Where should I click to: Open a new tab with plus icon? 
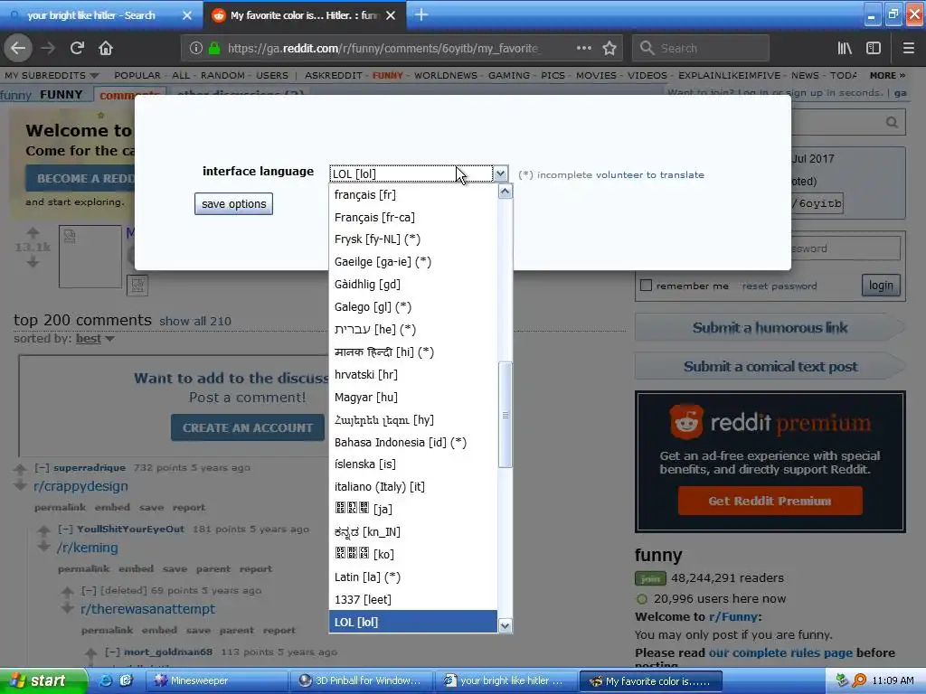[421, 14]
